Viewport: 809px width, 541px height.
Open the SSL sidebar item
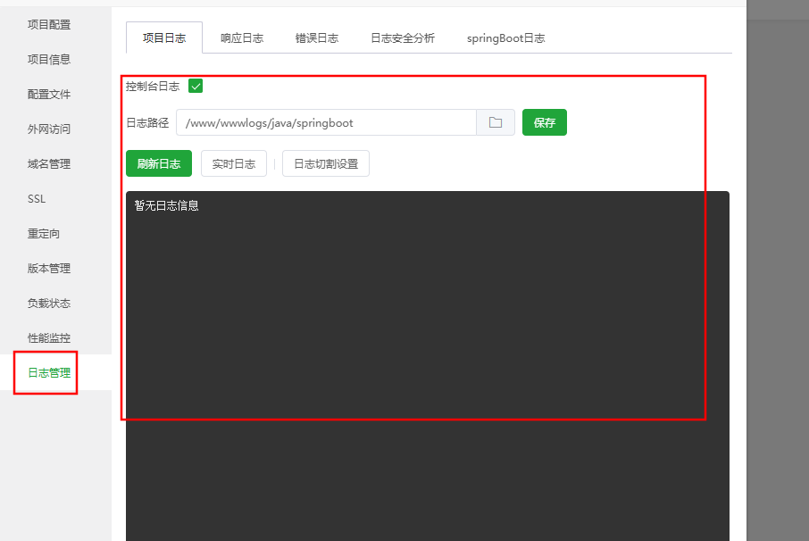37,198
